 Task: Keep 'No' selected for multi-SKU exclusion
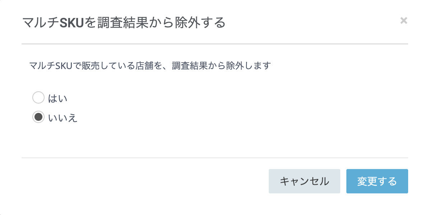tap(38, 117)
